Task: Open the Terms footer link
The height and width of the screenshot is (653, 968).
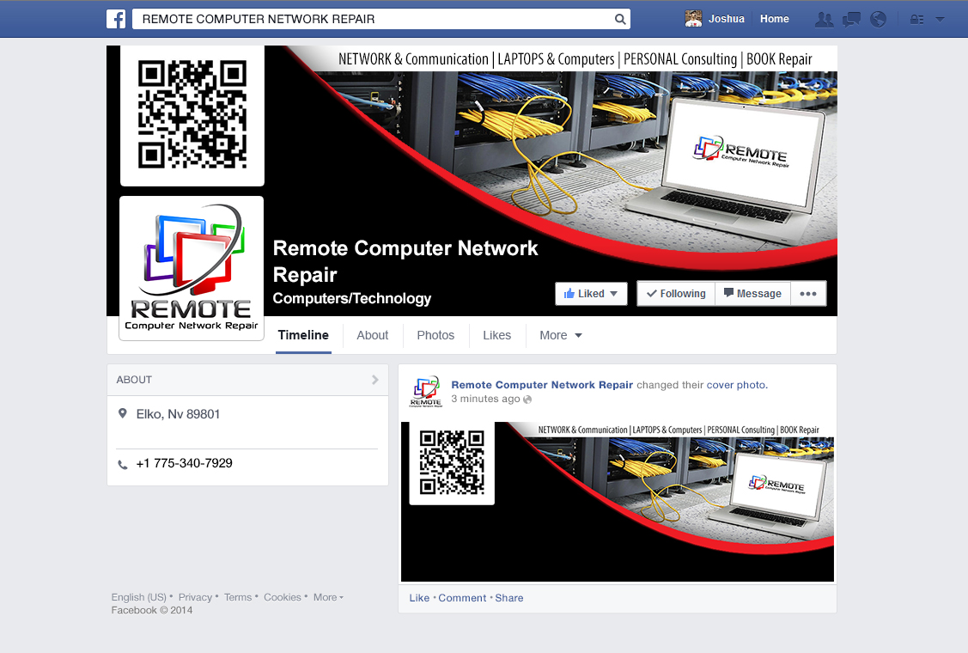Action: (238, 597)
